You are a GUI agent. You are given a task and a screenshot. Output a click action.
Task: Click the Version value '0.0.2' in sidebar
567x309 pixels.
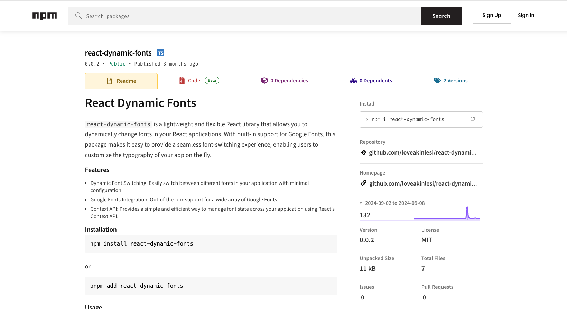point(367,240)
